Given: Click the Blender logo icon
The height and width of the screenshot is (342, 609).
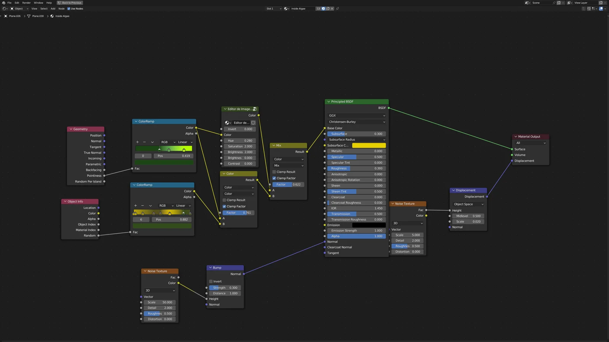Looking at the screenshot, I should pyautogui.click(x=3, y=3).
